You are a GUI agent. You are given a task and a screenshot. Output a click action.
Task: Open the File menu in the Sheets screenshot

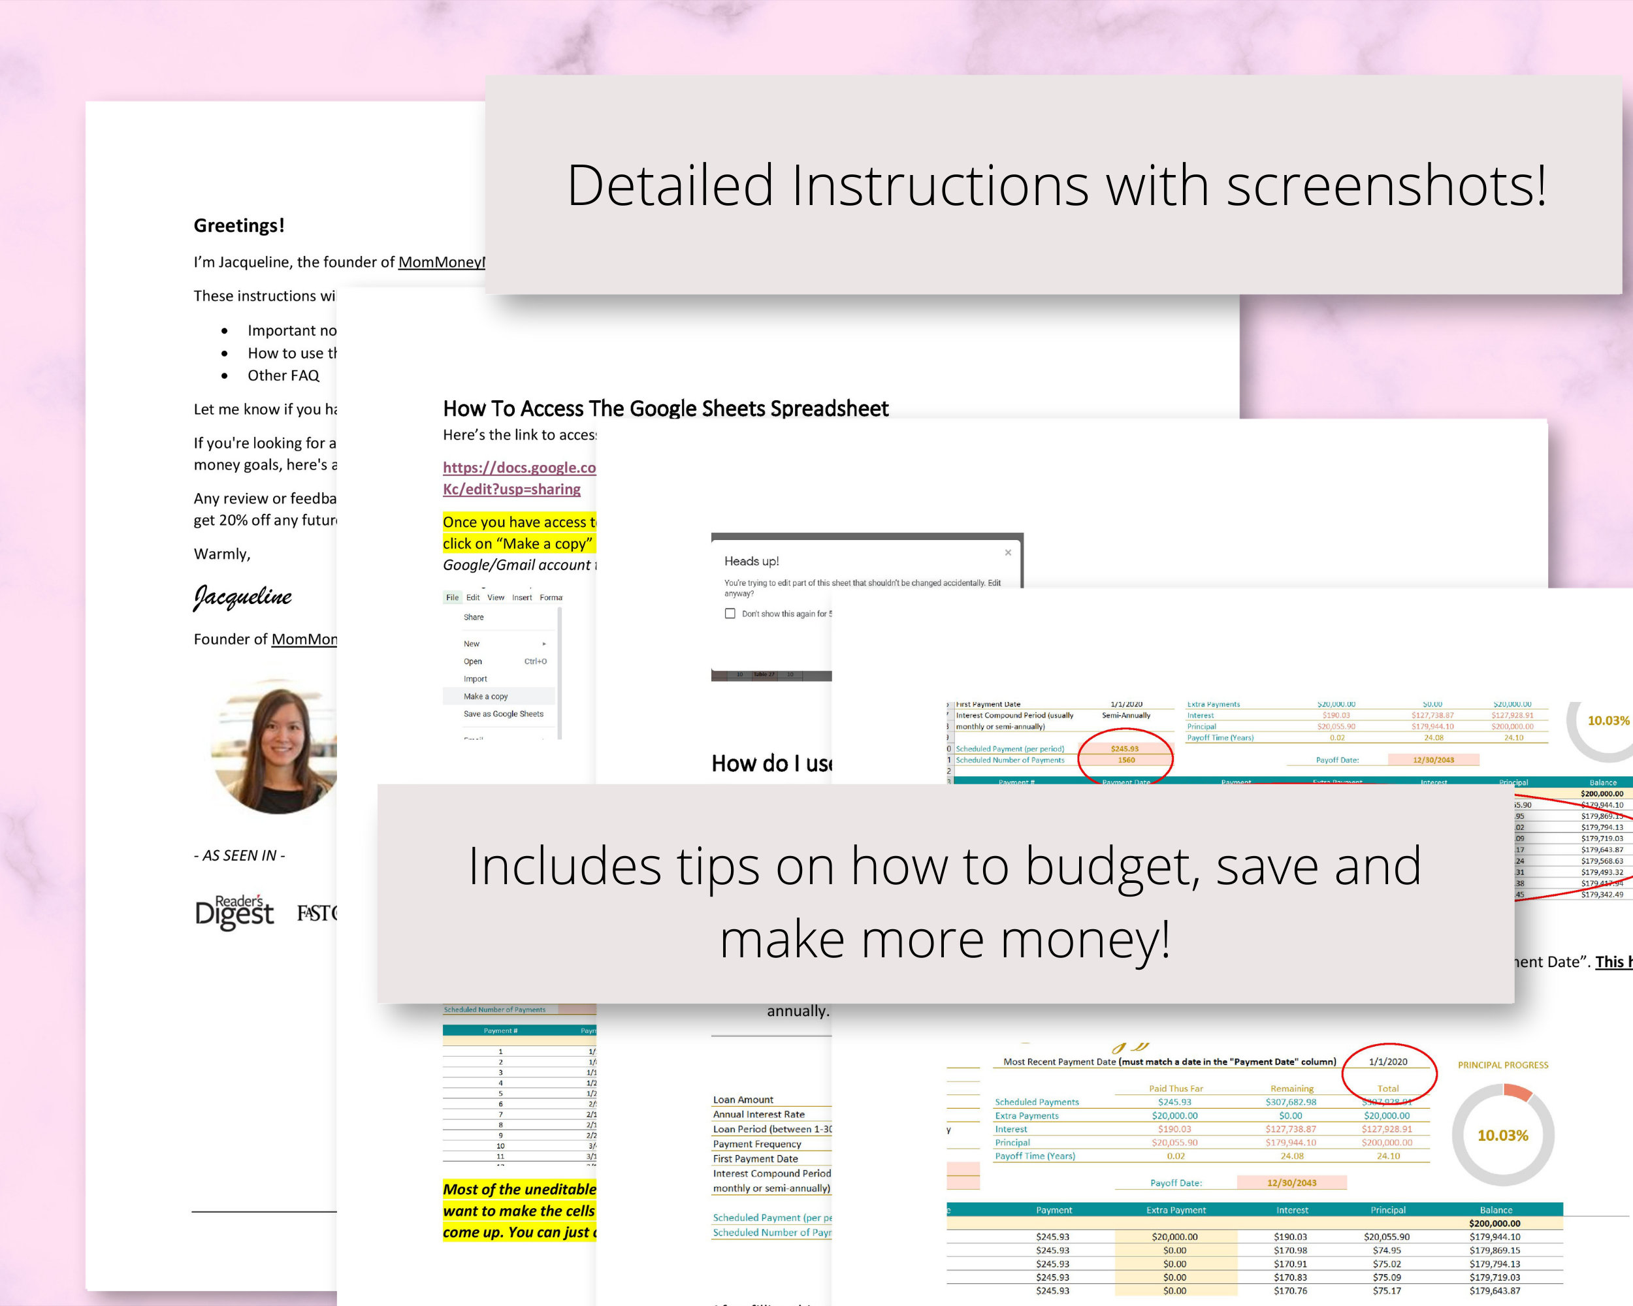point(452,597)
